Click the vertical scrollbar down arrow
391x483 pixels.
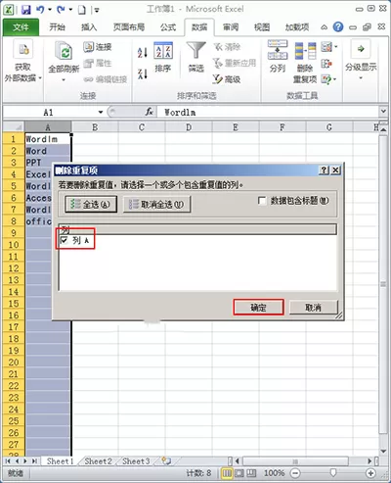point(383,451)
